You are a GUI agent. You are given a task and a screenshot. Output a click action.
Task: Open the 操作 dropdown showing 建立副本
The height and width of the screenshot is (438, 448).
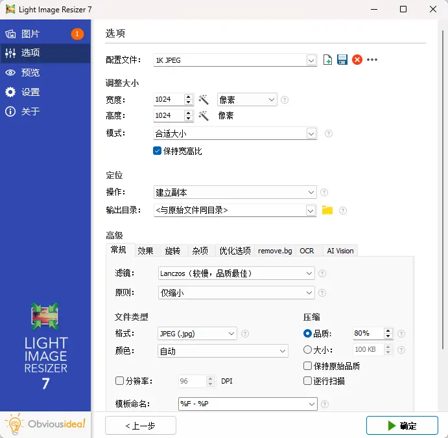tap(235, 192)
